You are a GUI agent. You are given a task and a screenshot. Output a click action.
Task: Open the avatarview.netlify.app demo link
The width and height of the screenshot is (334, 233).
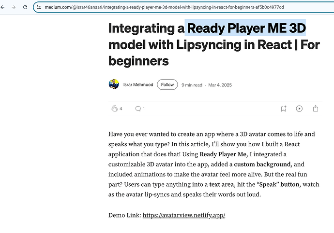184,215
